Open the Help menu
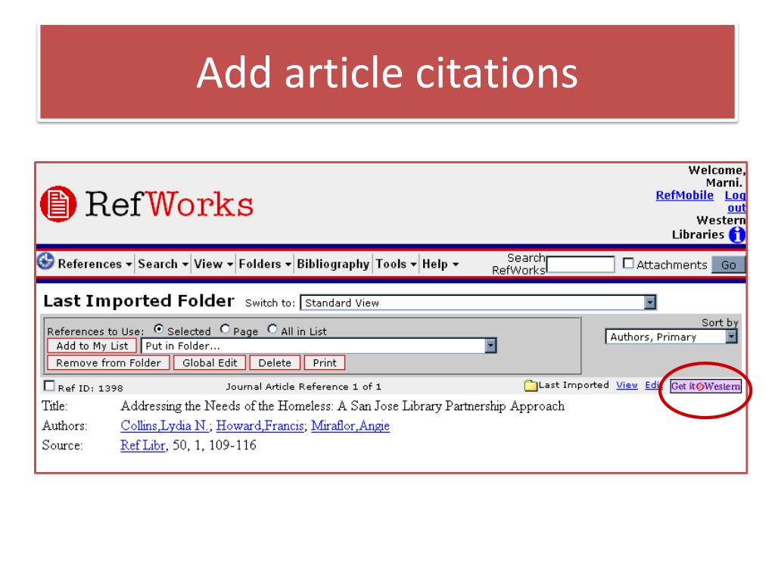 pos(440,264)
